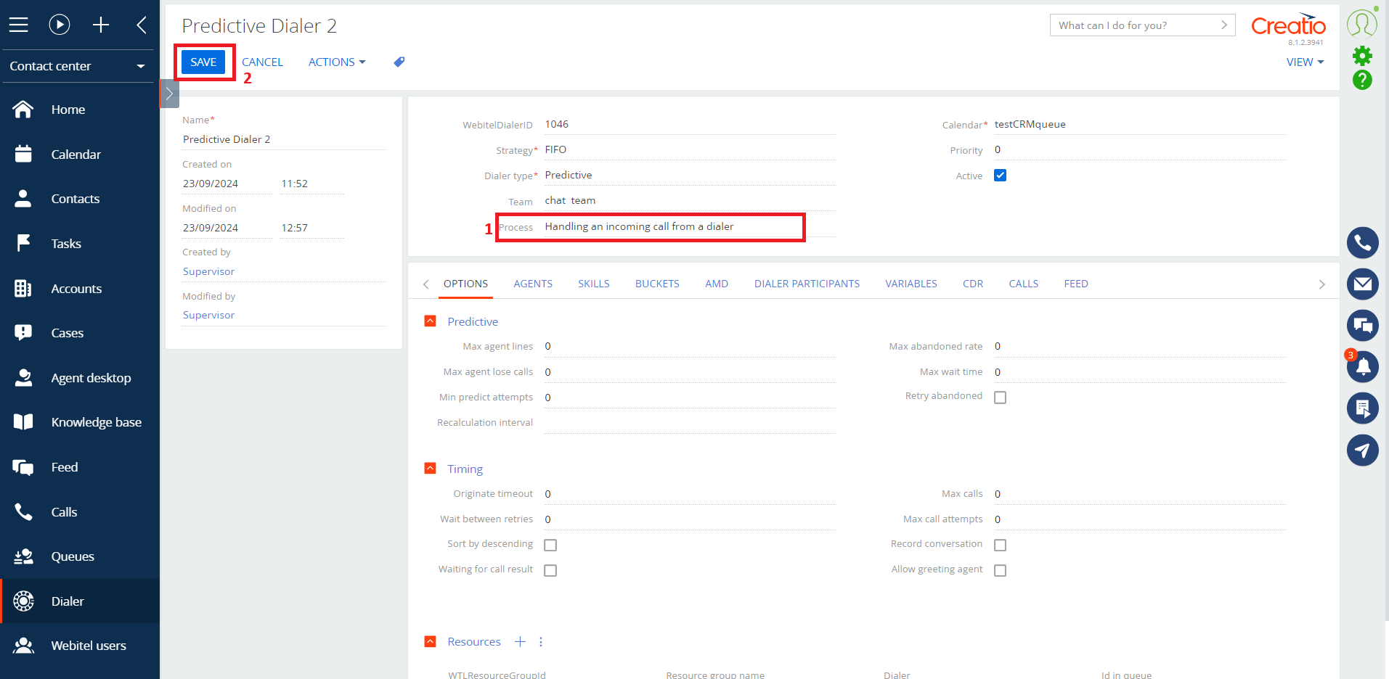
Task: Open Home section icon in sidebar
Action: 23,110
